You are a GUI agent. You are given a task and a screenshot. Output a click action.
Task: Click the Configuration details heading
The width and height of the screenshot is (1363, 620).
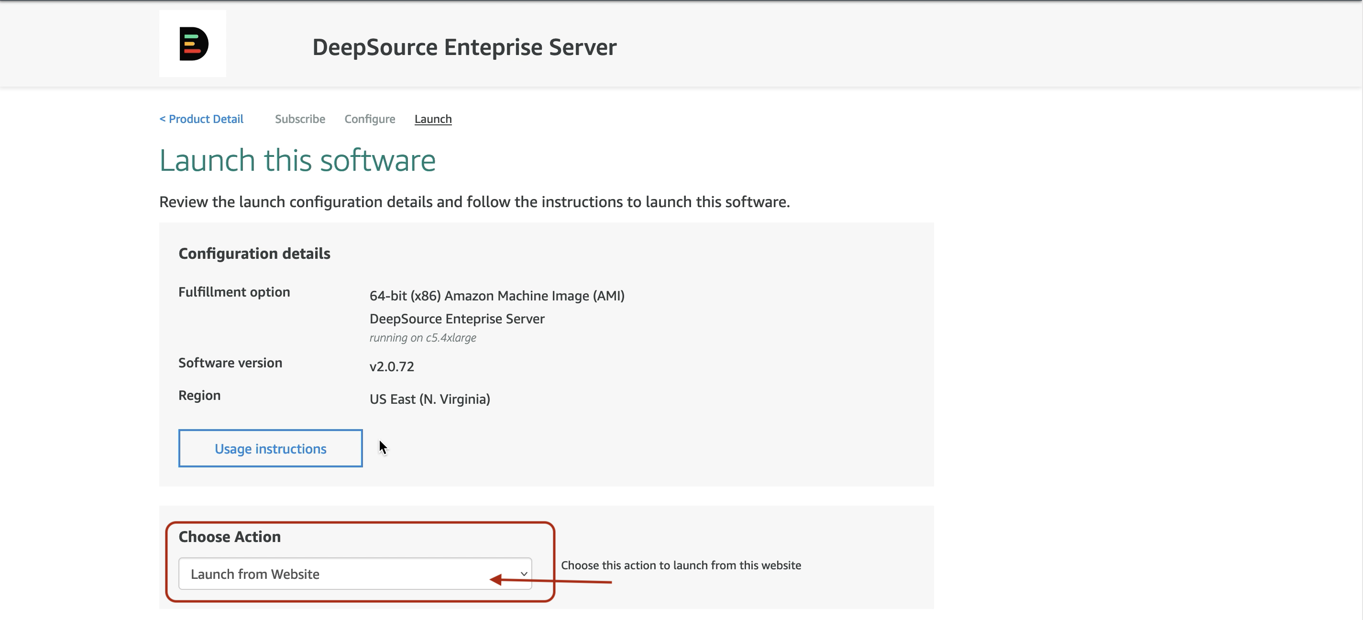[254, 254]
